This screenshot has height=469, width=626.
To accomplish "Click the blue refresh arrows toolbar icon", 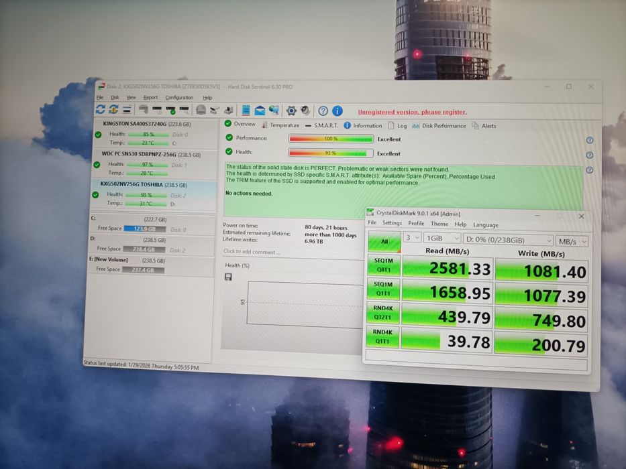I will [x=100, y=109].
